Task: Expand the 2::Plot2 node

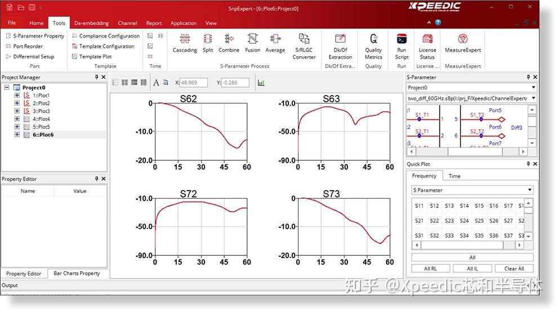Action: point(17,103)
